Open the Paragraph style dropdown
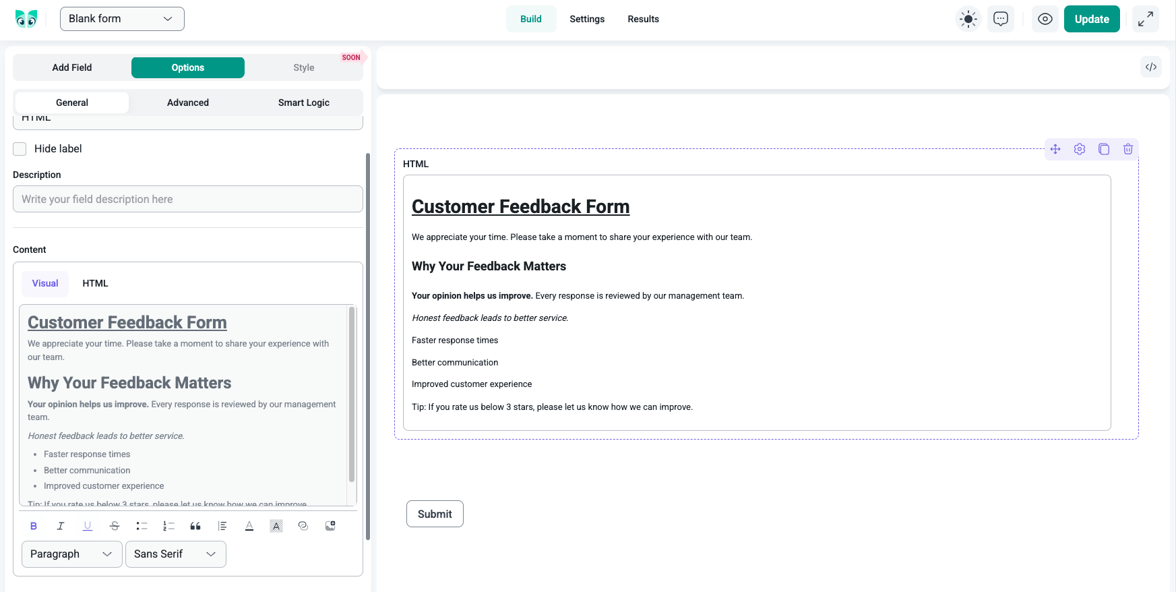 (72, 554)
